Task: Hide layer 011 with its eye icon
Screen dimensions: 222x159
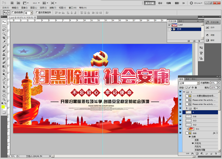Action: point(180,129)
